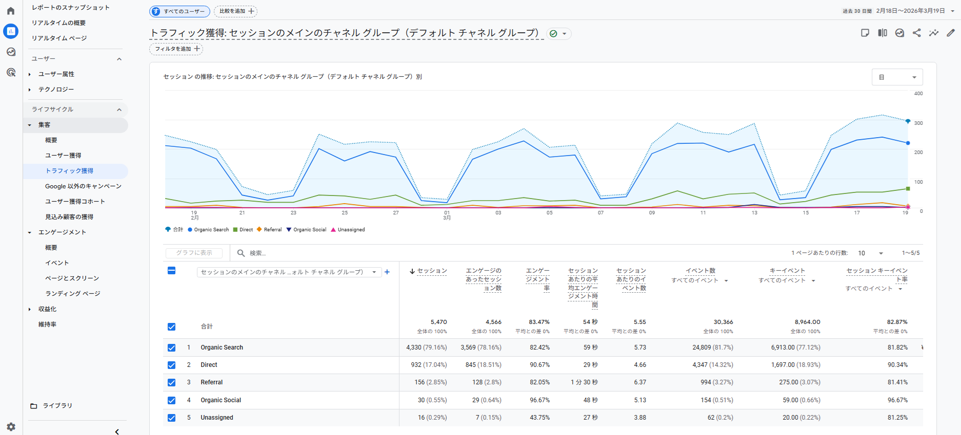Open the ランディング ページ report
This screenshot has width=961, height=435.
pyautogui.click(x=72, y=294)
